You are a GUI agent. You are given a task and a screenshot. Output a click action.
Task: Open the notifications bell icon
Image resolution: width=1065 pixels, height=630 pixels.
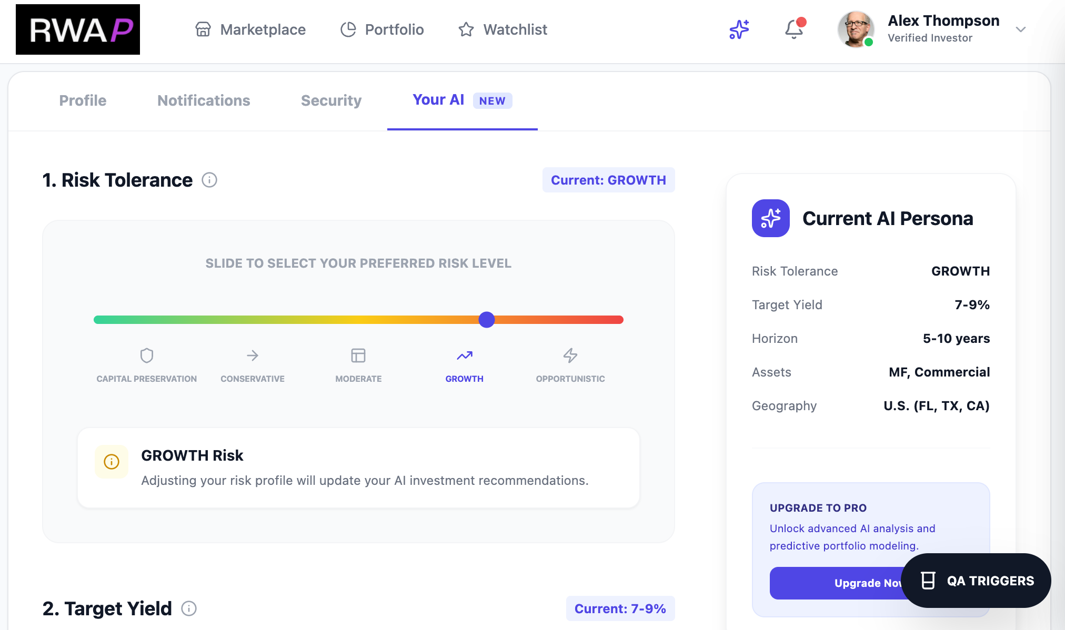794,29
